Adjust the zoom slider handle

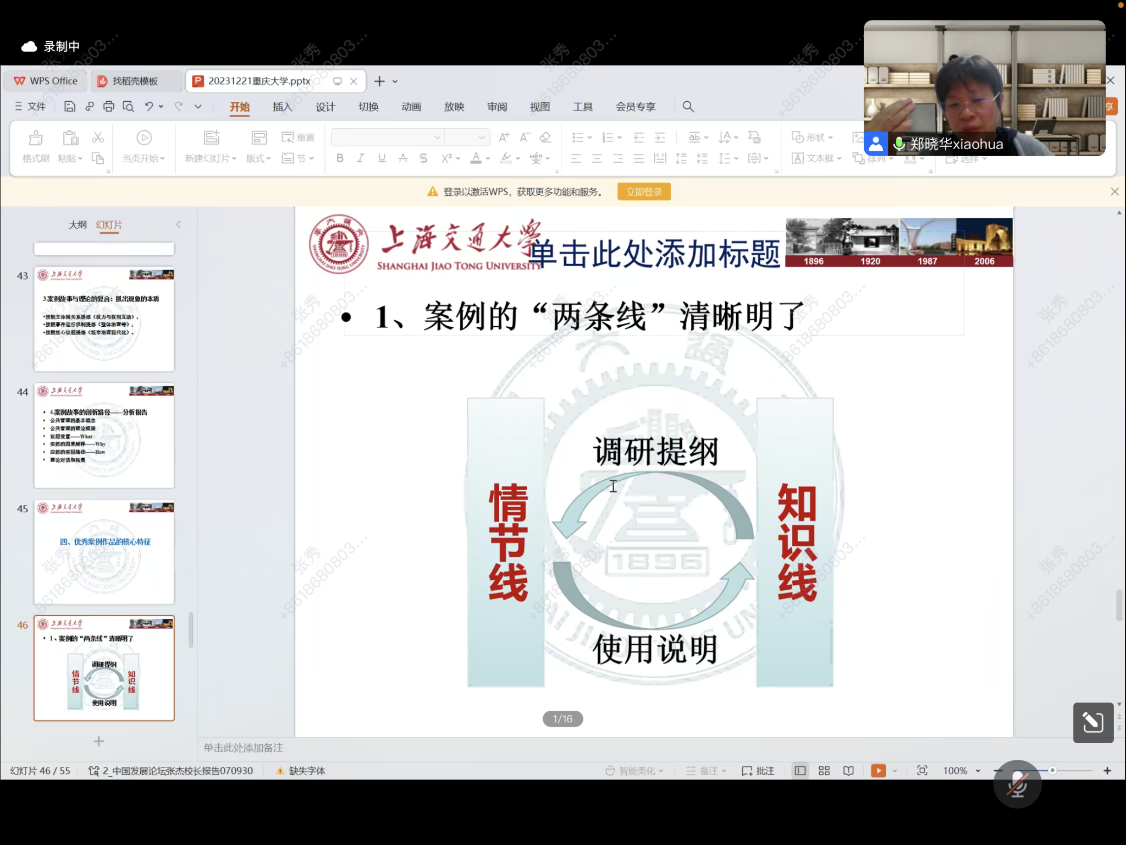(x=1052, y=771)
